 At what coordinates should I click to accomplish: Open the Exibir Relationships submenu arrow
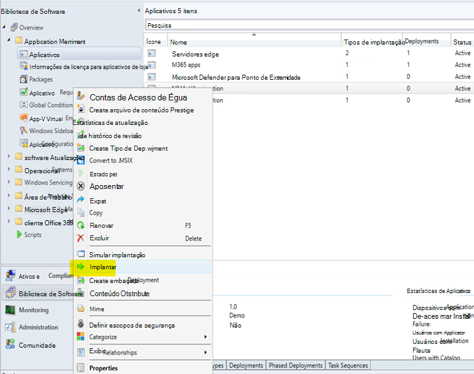(x=205, y=352)
